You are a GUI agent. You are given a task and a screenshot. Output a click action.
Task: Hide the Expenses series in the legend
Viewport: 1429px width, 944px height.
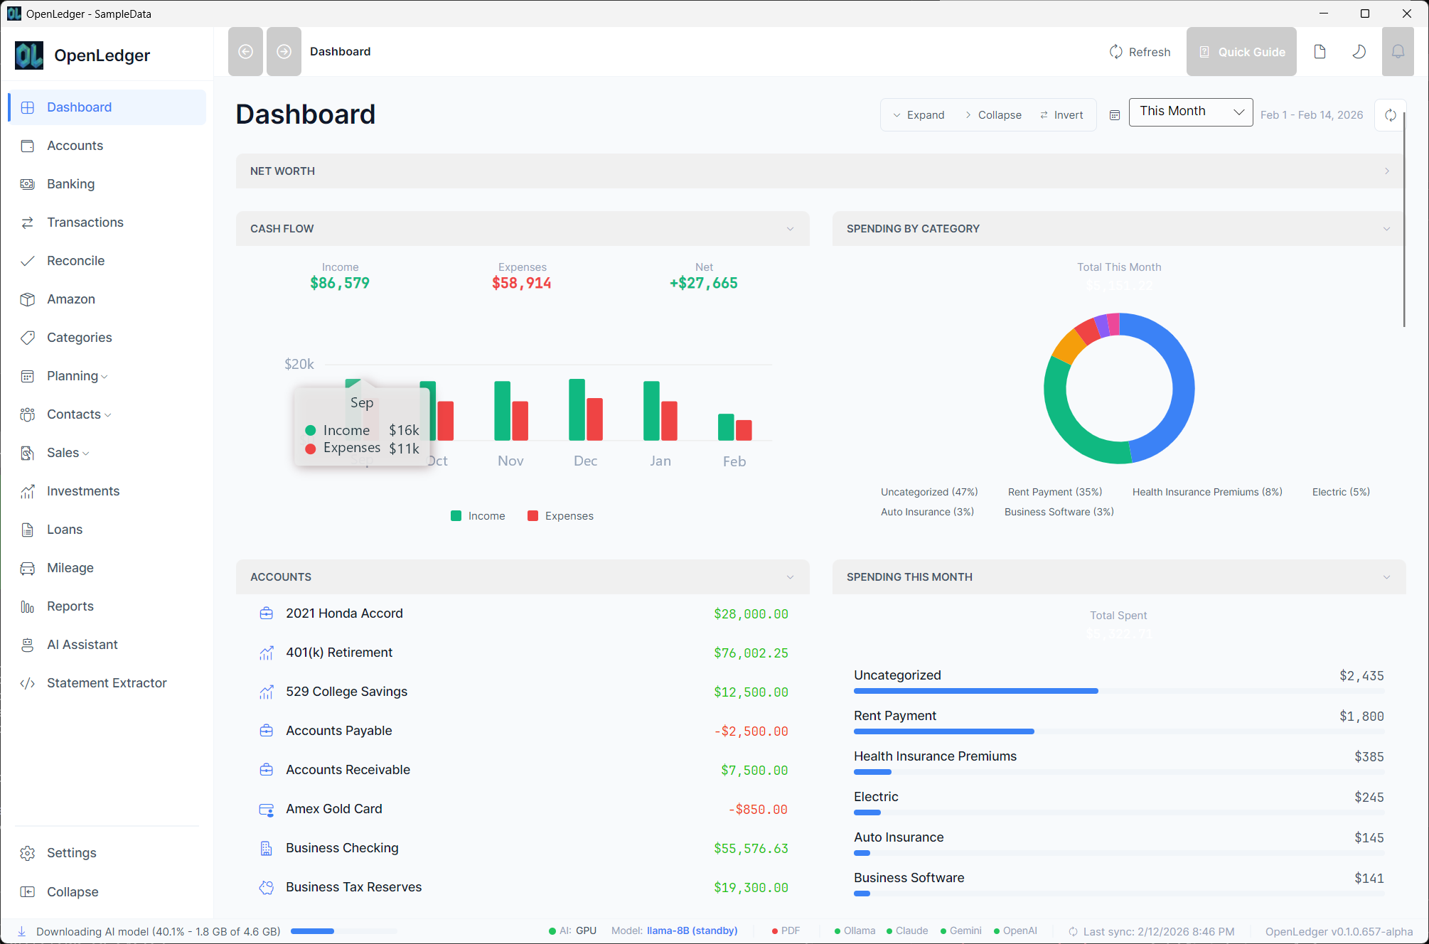tap(560, 515)
